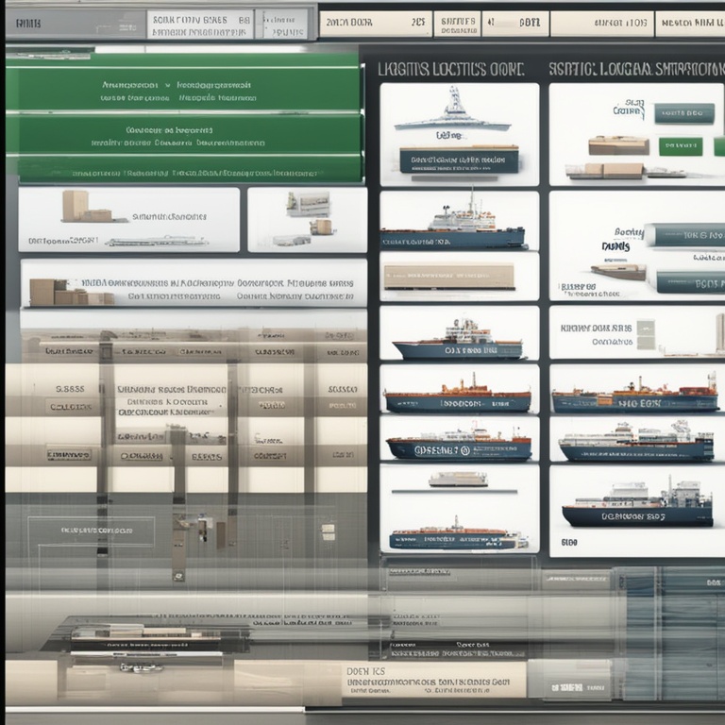Screen dimensions: 725x725
Task: Open the shelf and crate illustration card
Action: [x=308, y=220]
